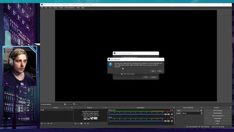
Task: Pop out the Controls dock
Action: coord(230,107)
